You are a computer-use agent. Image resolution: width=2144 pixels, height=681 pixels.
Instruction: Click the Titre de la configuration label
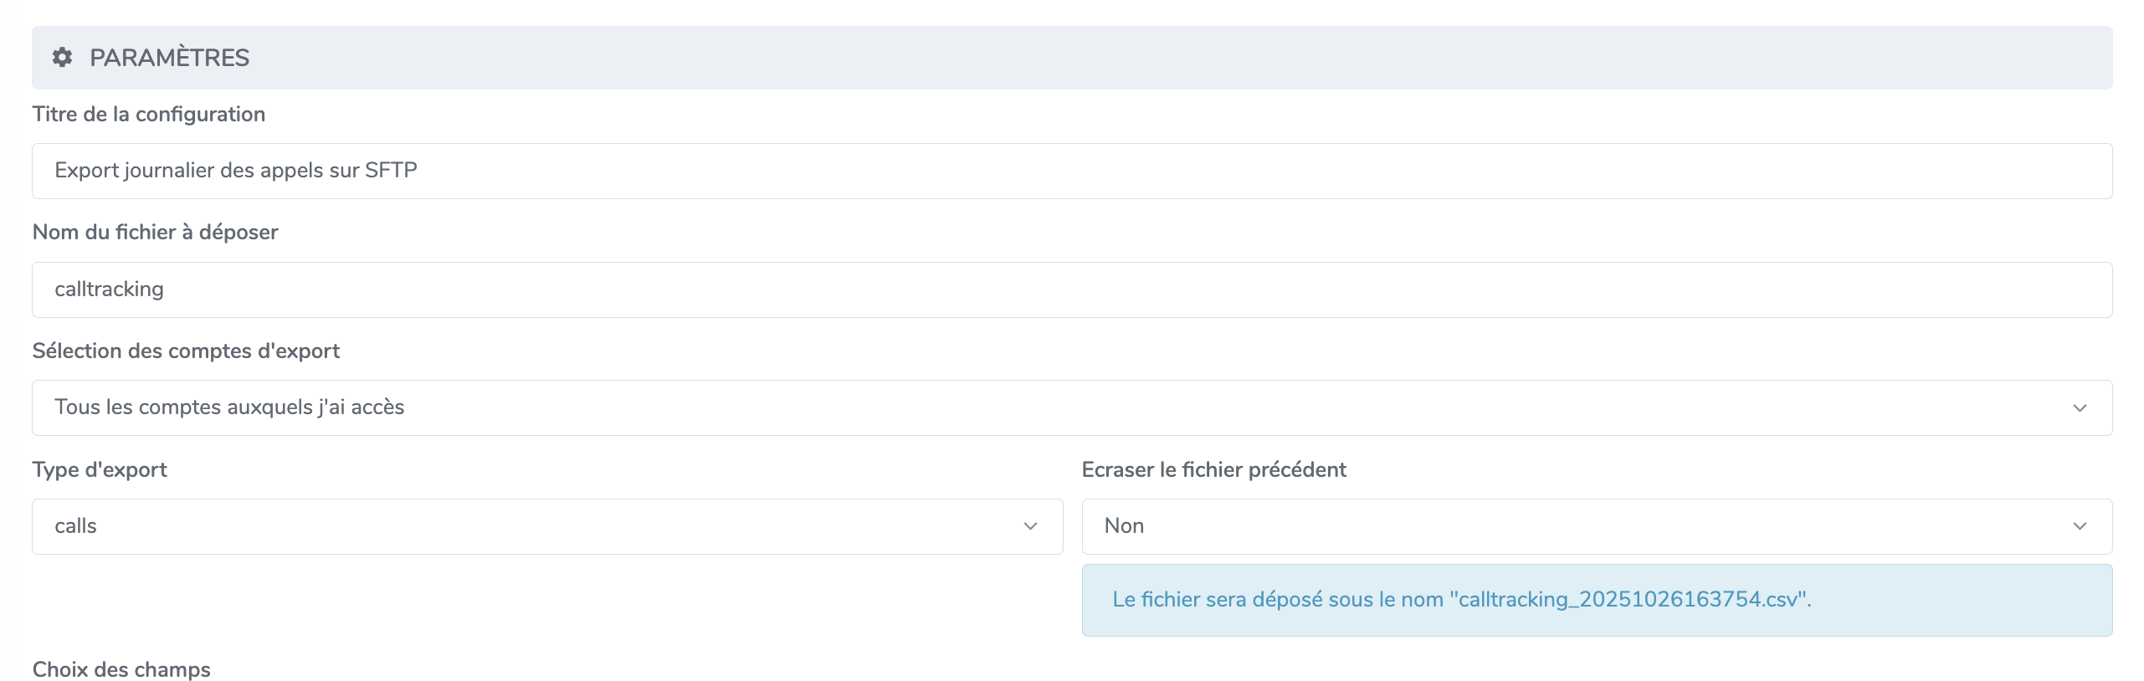coord(148,114)
